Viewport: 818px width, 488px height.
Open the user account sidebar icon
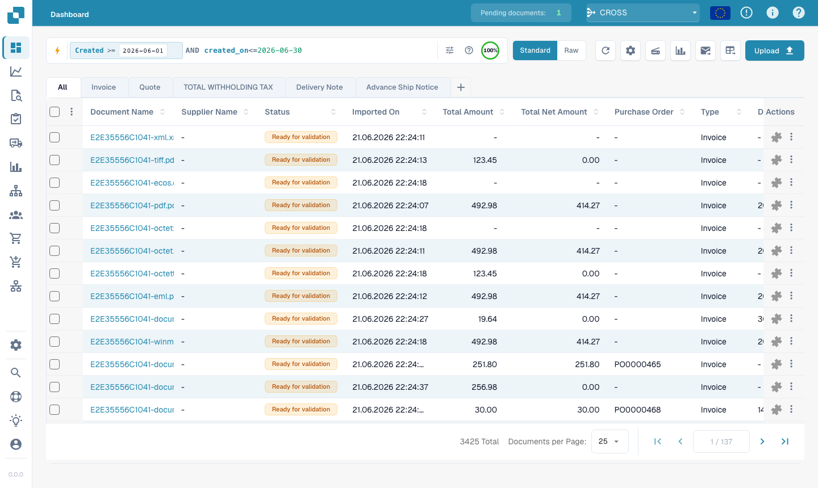coord(16,444)
